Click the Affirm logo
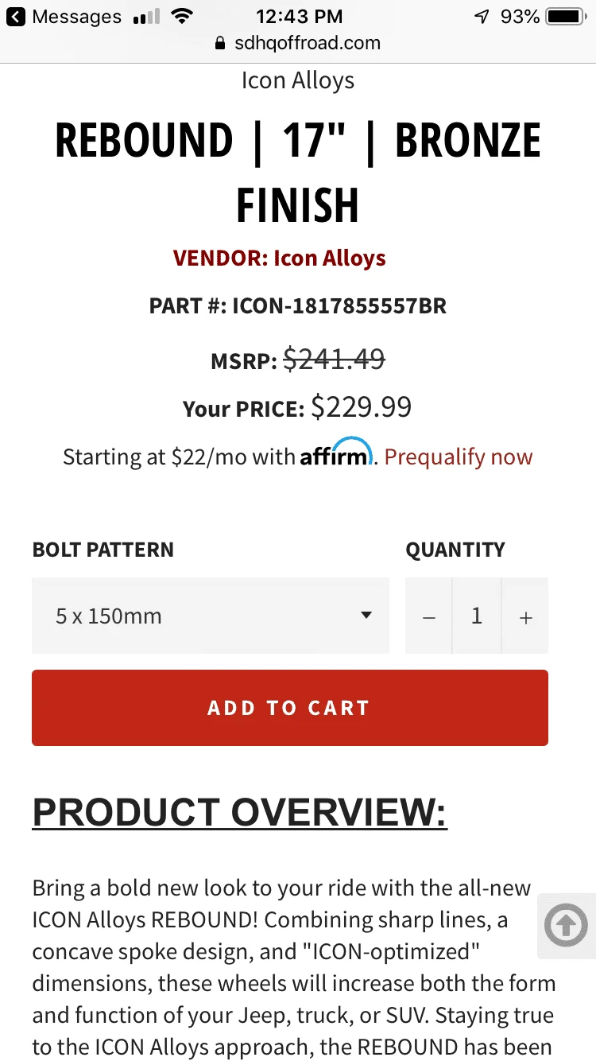 (336, 453)
